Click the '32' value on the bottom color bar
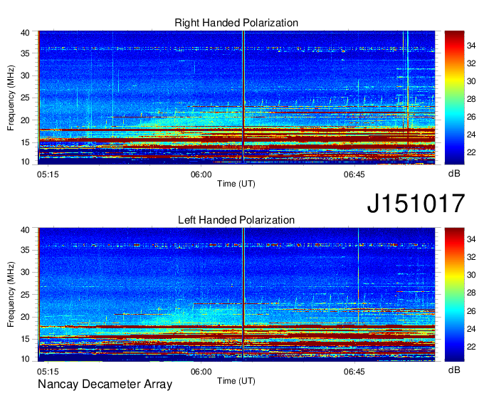 [471, 257]
